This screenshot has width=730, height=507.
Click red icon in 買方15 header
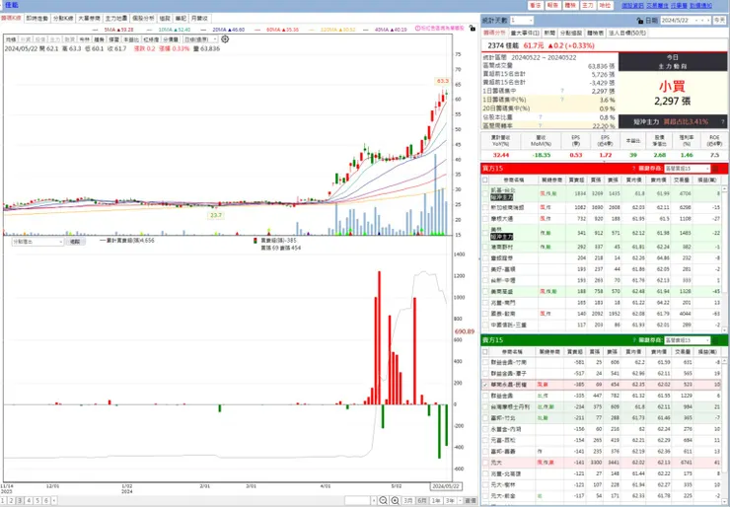coord(715,169)
